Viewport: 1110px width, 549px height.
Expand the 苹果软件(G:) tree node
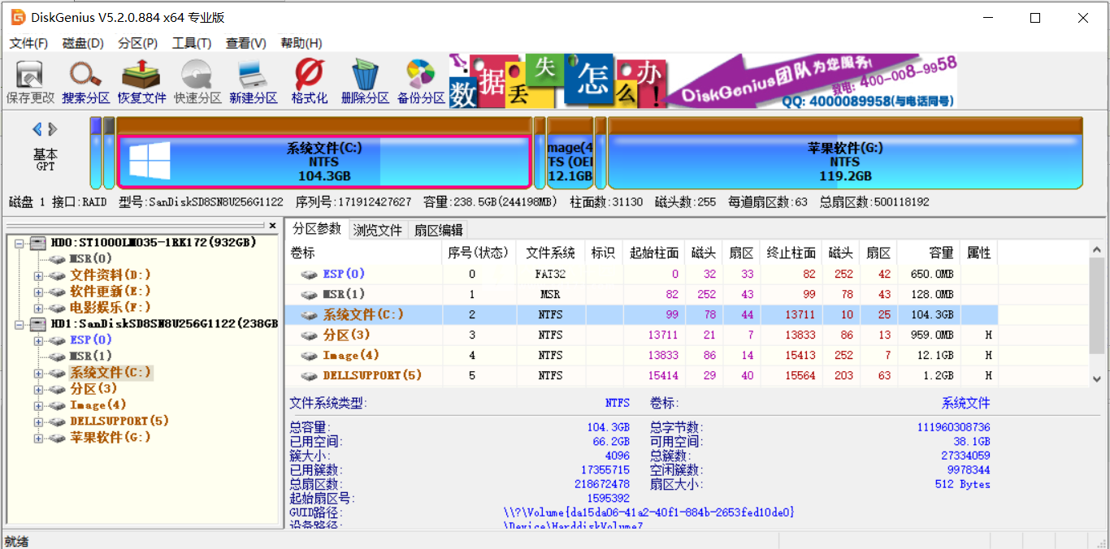pos(38,438)
